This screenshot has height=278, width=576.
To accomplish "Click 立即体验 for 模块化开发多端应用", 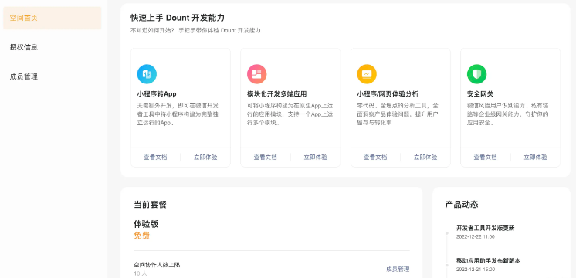I will pyautogui.click(x=316, y=158).
